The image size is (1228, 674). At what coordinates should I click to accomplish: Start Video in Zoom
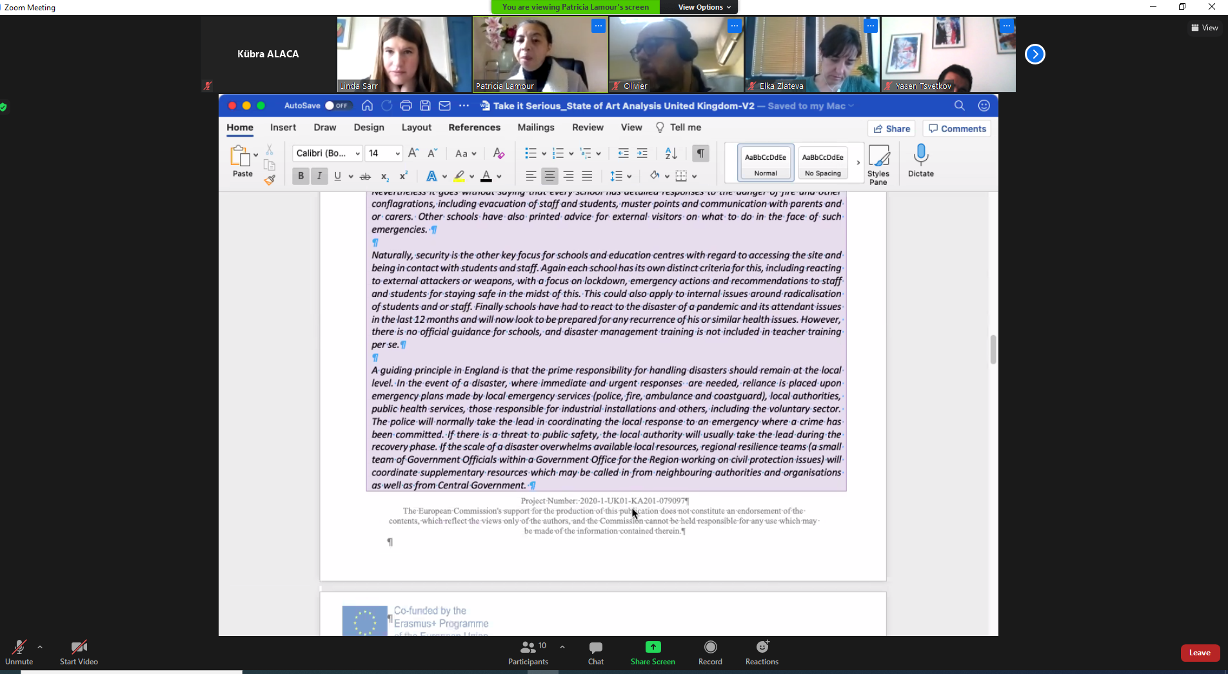(x=79, y=648)
